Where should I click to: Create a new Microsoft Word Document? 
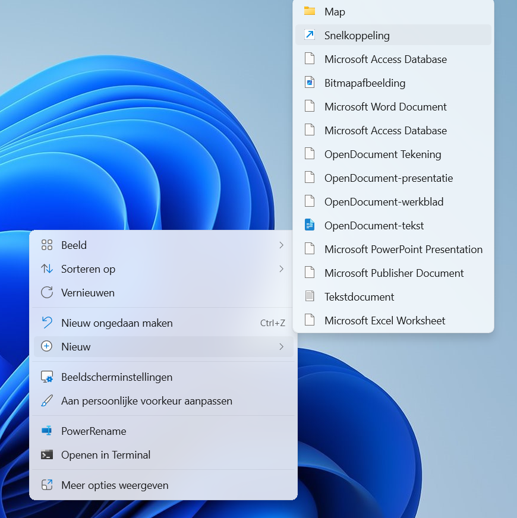[385, 107]
